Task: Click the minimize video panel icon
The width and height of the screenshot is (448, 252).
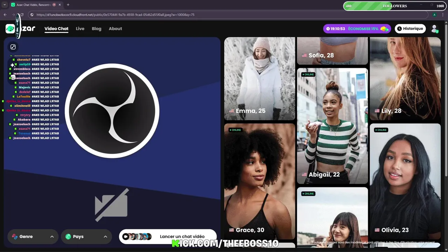Action: tap(13, 47)
